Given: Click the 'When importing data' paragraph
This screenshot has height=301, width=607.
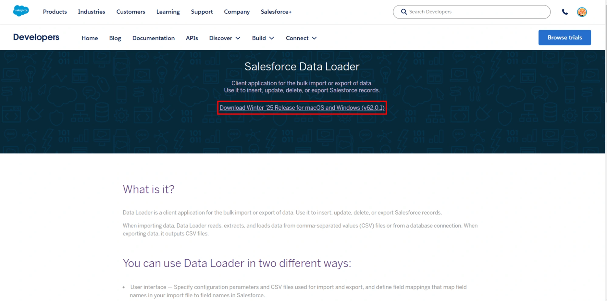Looking at the screenshot, I should (x=300, y=230).
